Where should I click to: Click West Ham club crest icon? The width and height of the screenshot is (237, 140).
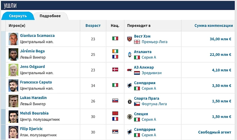(130, 39)
